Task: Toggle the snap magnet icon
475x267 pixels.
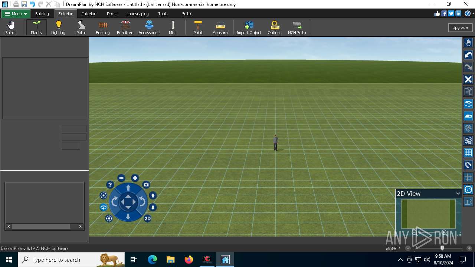Action: tap(468, 165)
